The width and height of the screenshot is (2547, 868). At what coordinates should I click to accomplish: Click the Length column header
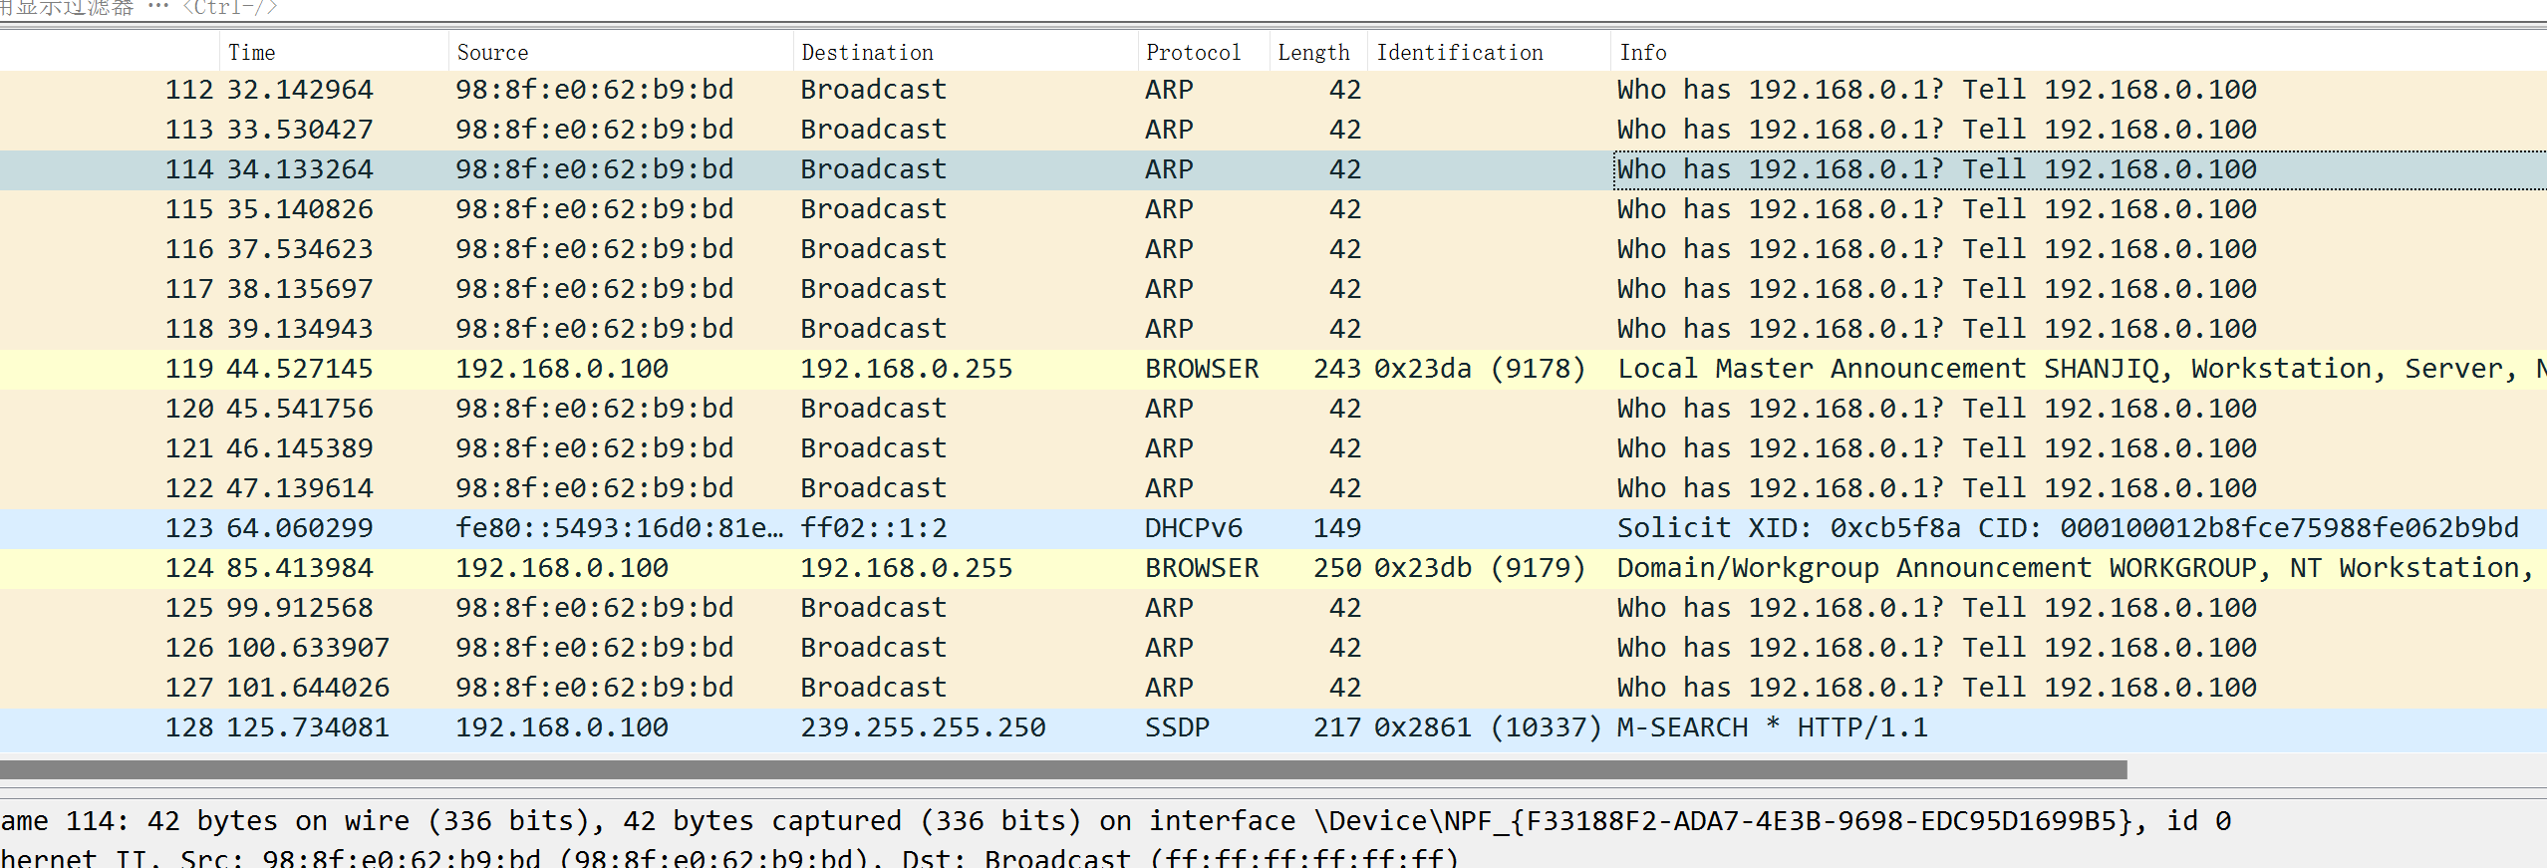pos(1313,53)
